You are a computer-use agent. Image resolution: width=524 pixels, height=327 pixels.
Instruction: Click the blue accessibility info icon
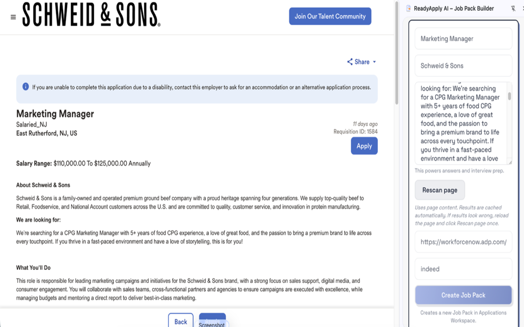coord(25,87)
